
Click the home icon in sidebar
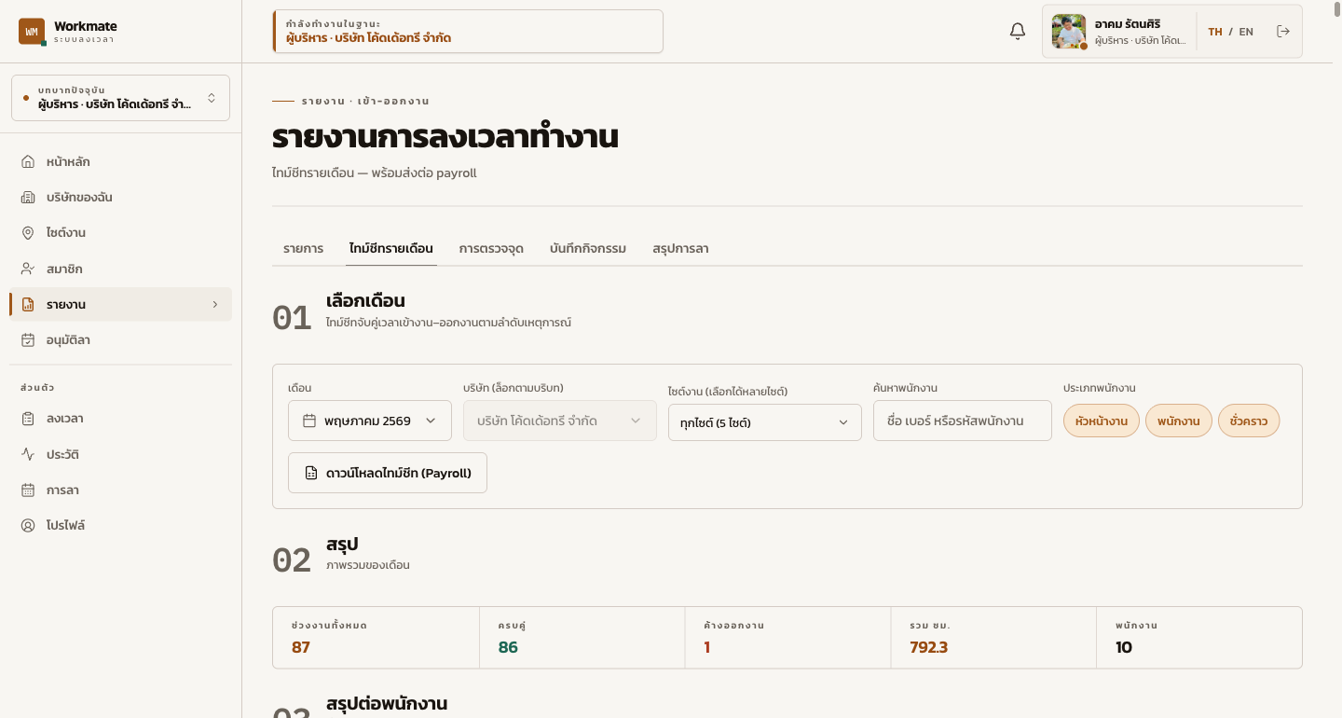click(28, 161)
